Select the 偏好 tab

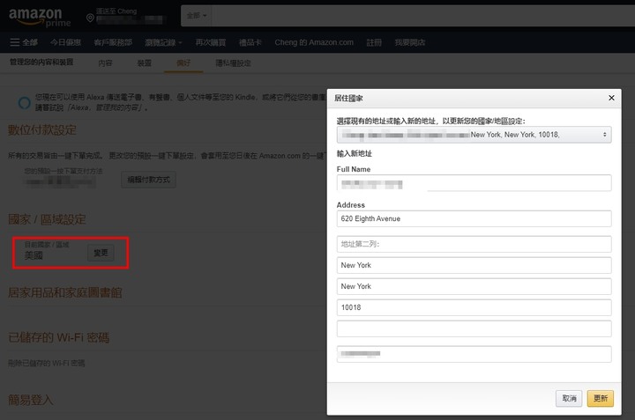pos(183,63)
